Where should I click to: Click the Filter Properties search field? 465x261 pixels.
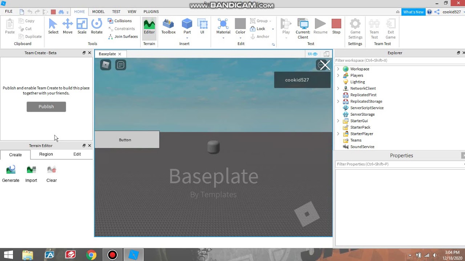(x=399, y=164)
